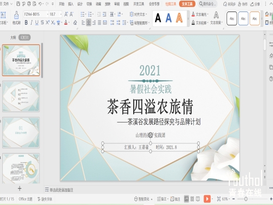
Task: Toggle Italic formatting button
Action: pos(32,22)
